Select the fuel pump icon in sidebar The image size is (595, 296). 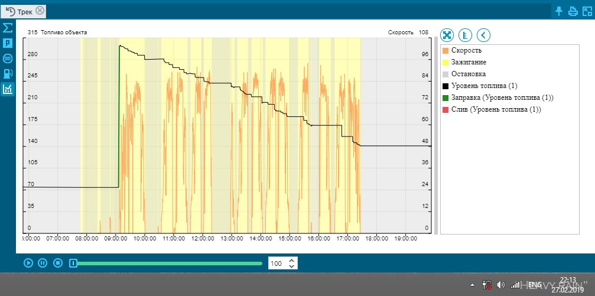[8, 74]
